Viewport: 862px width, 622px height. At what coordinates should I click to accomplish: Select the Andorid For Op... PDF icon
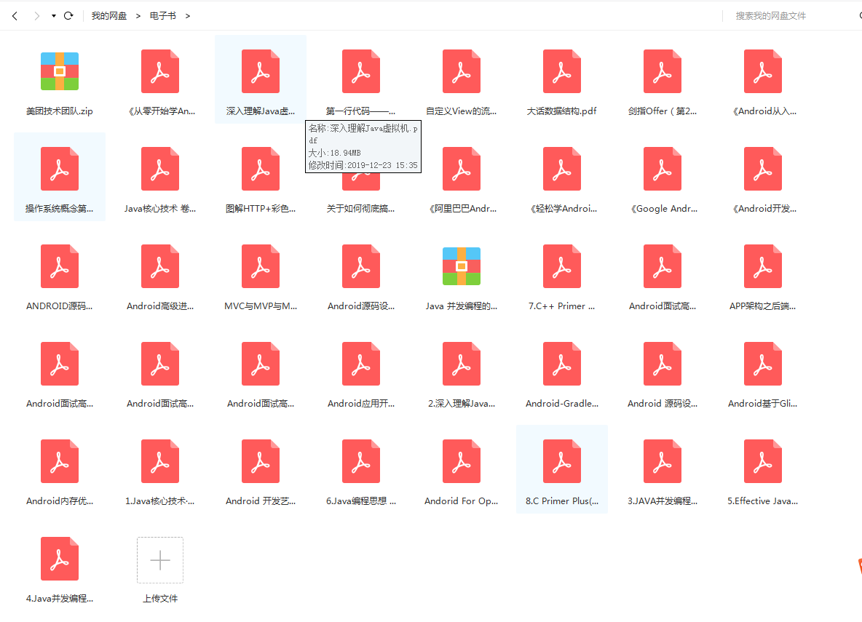462,461
